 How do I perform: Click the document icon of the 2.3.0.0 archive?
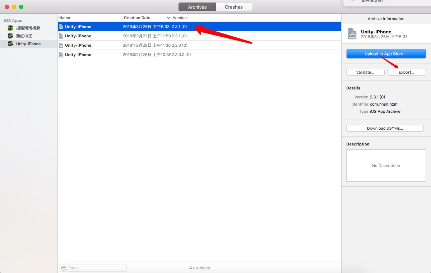point(61,55)
